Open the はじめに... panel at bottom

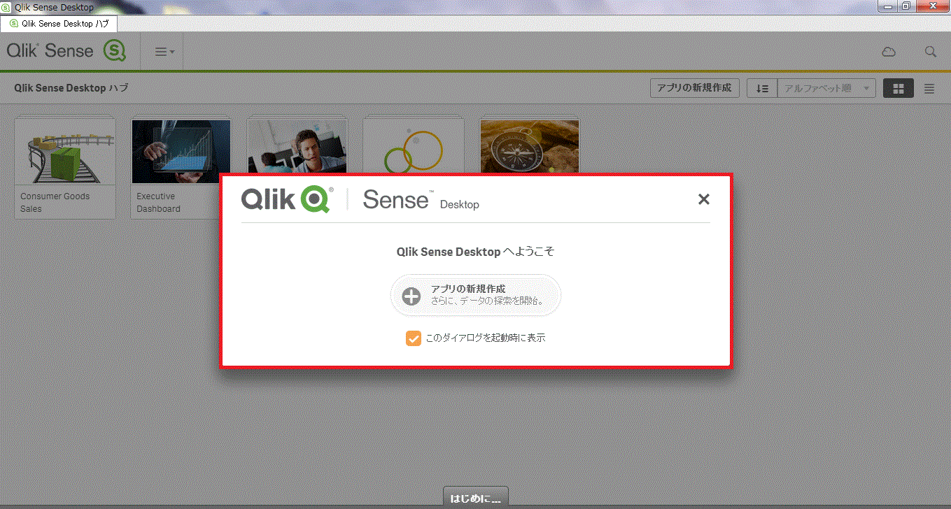click(x=475, y=499)
